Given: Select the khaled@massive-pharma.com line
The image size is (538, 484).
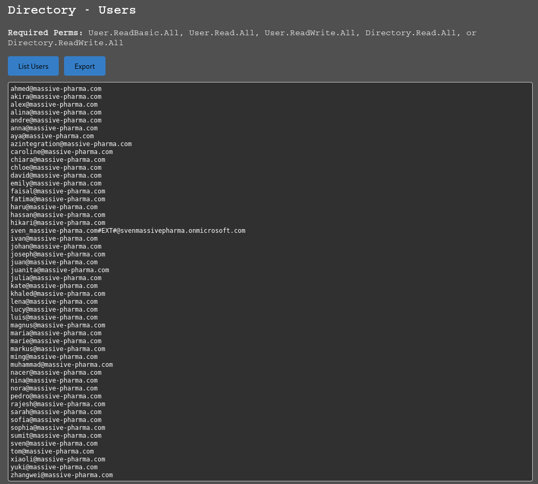Looking at the screenshot, I should click(x=58, y=294).
